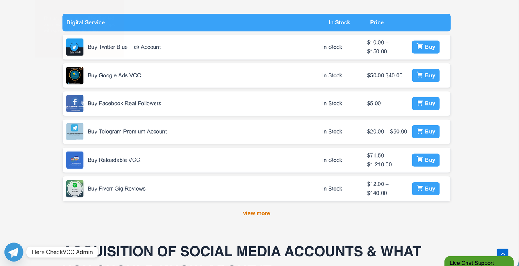Click the Telegram Premium Account product image
The width and height of the screenshot is (519, 266).
tap(75, 132)
